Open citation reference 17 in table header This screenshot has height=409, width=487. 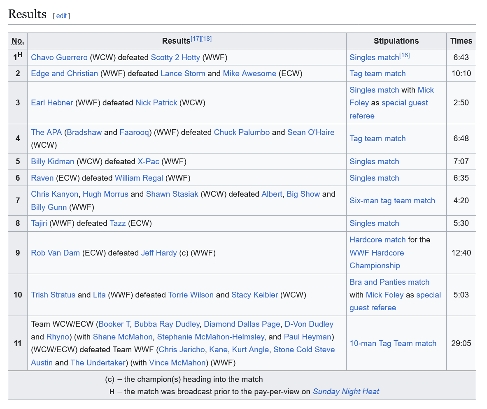pyautogui.click(x=196, y=39)
